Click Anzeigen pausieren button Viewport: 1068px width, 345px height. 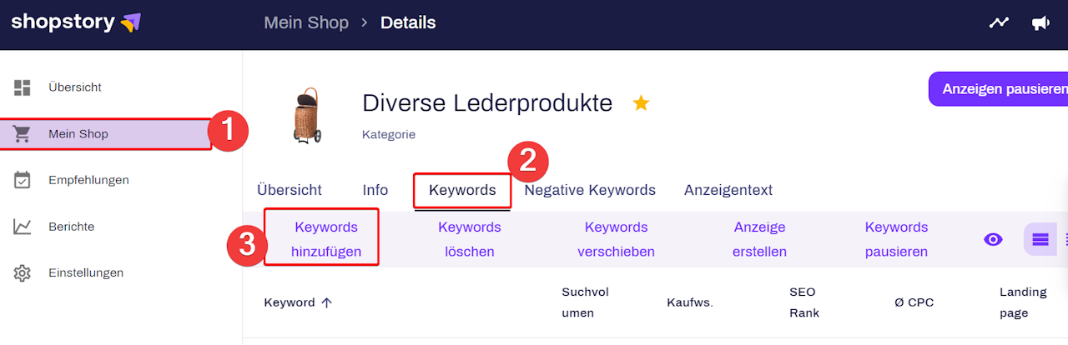pos(1003,88)
